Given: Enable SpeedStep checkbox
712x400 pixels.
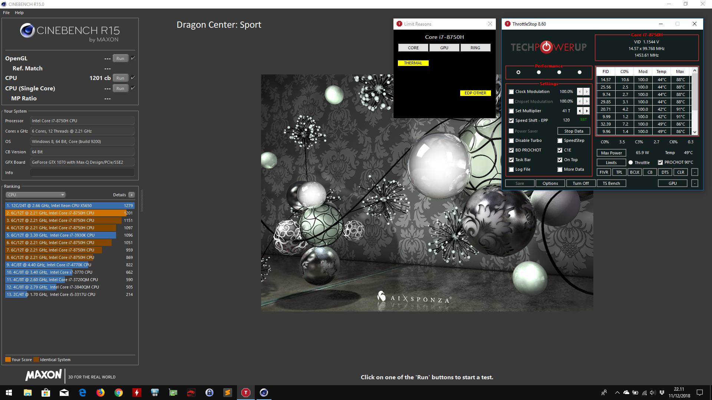Looking at the screenshot, I should [x=560, y=141].
